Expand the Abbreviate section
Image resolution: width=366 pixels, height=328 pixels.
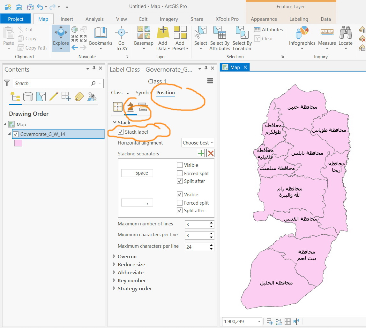(x=114, y=272)
